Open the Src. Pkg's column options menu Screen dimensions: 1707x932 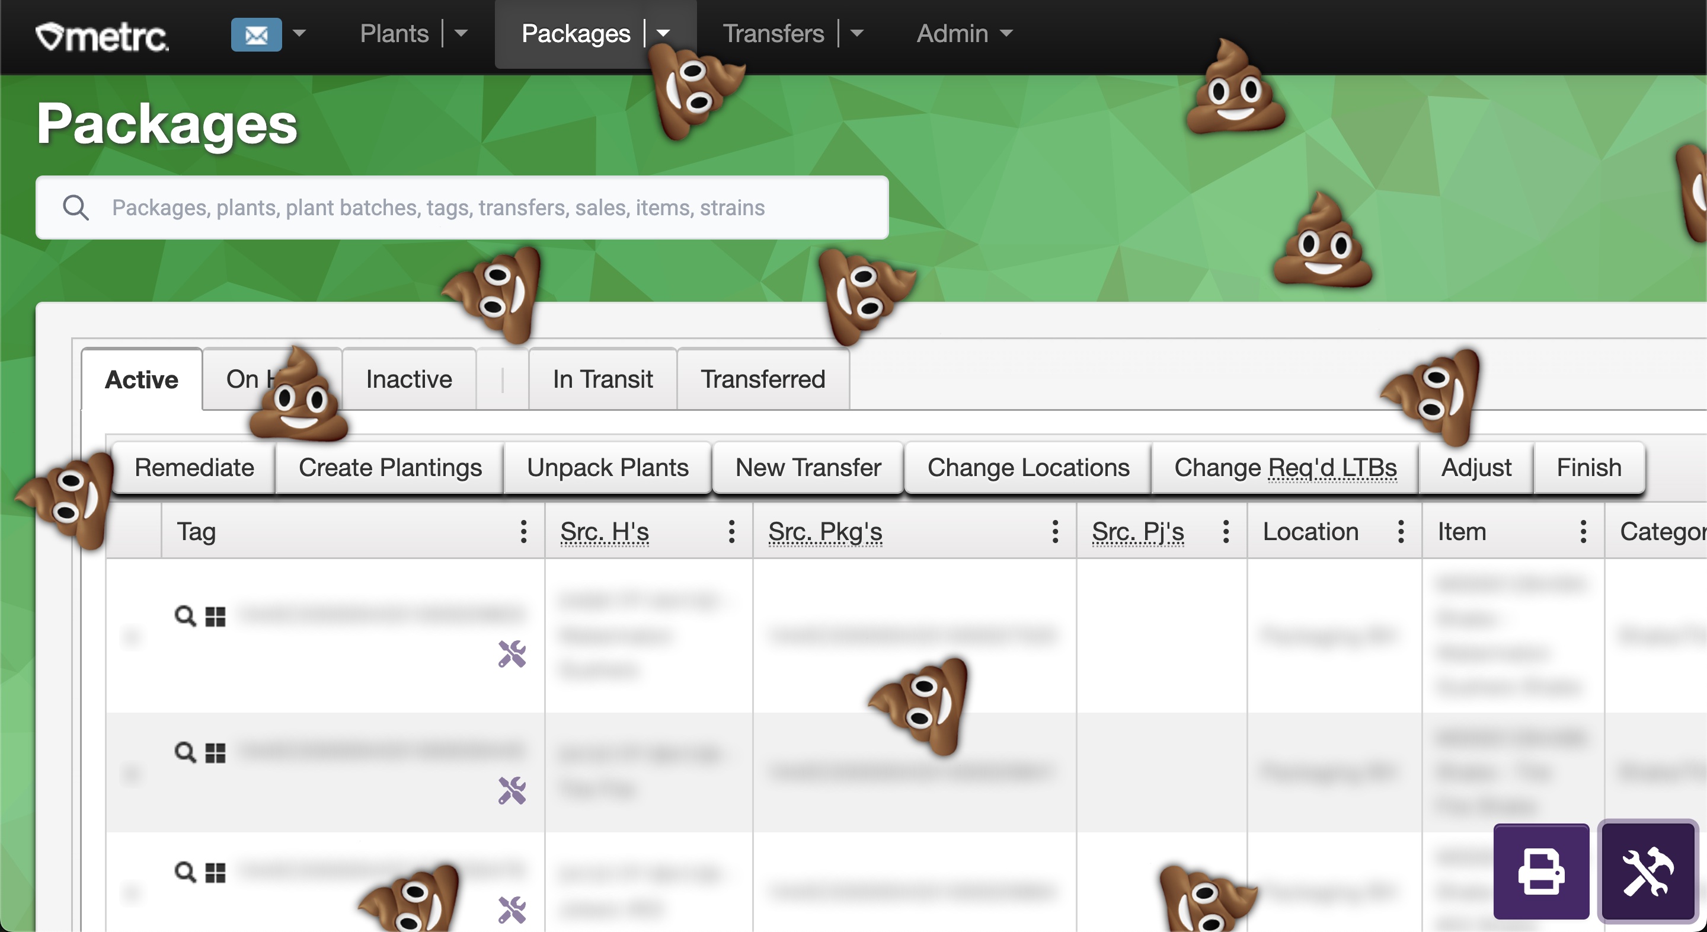[x=1055, y=532]
